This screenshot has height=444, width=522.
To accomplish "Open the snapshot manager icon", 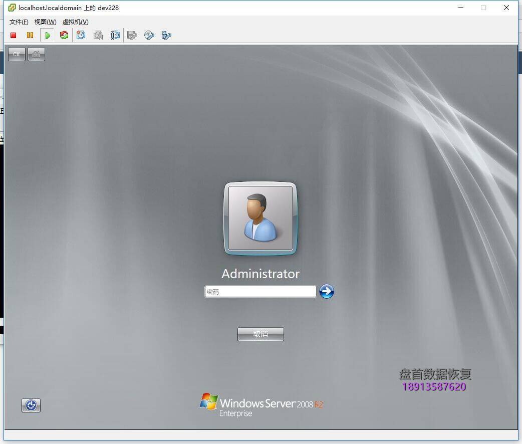I will tap(115, 35).
